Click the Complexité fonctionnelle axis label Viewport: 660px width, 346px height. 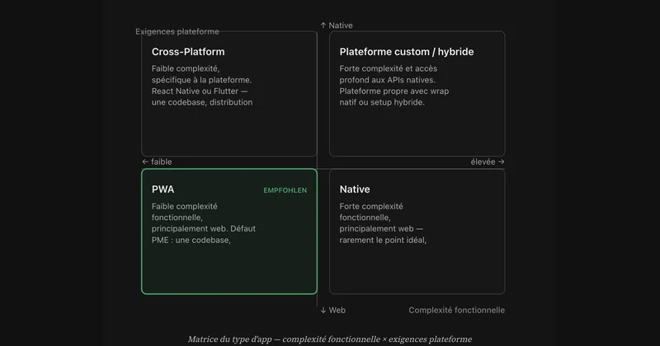pyautogui.click(x=457, y=311)
